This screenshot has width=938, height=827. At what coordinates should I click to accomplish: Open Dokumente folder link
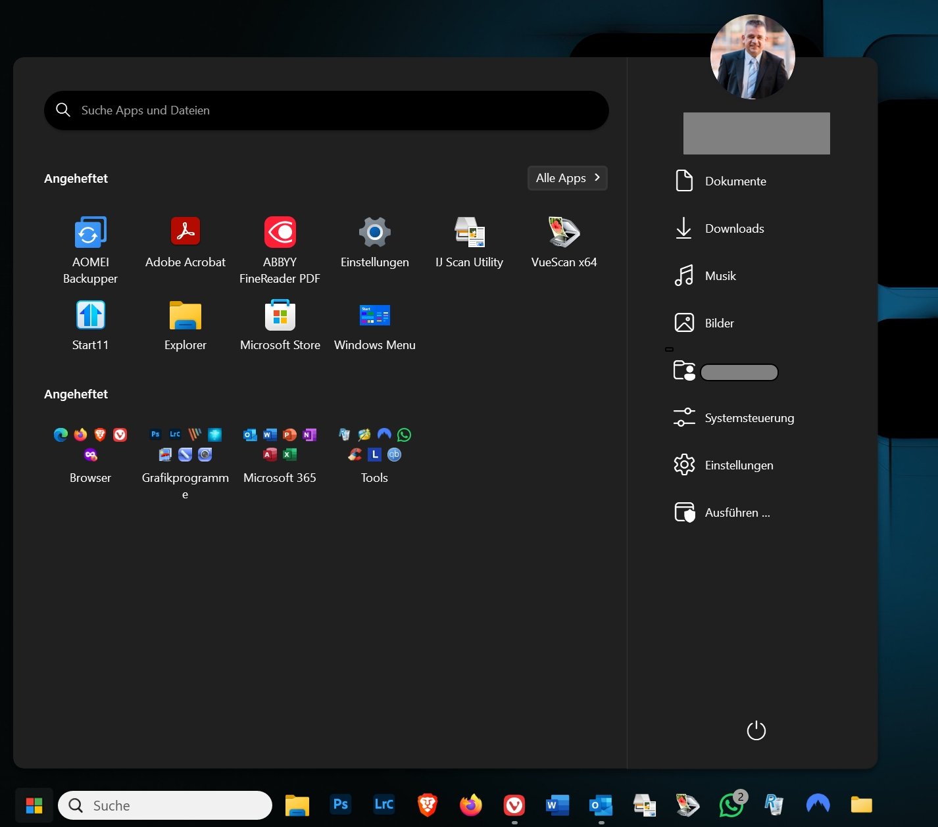[720, 181]
